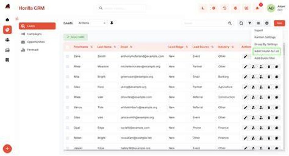Select the Mia Bright row checkbox
This screenshot has width=289, height=156.
tap(67, 77)
